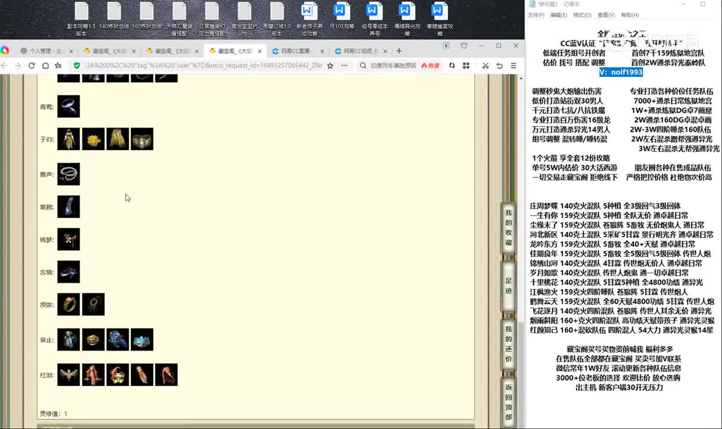Open the 月10E攻略 WPS document

[341, 17]
